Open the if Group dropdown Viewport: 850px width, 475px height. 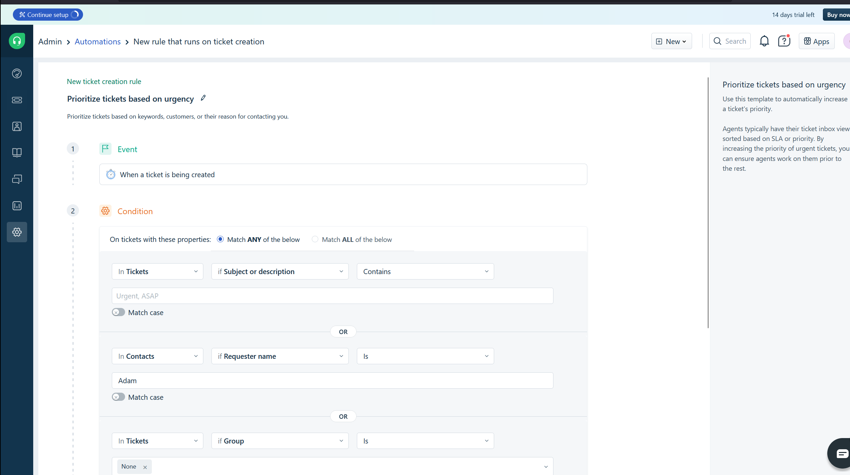tap(280, 441)
